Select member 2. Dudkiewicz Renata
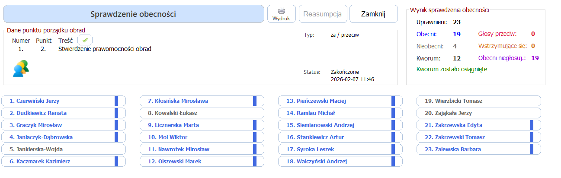561x178 pixels. [x=42, y=113]
